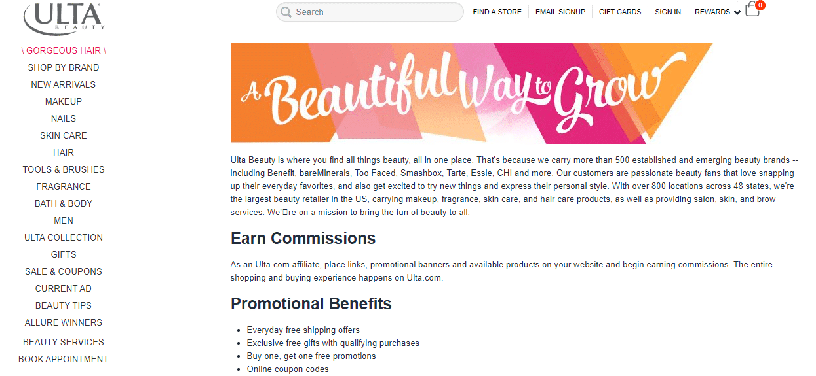Open Sale & Coupons menu item

pyautogui.click(x=64, y=271)
